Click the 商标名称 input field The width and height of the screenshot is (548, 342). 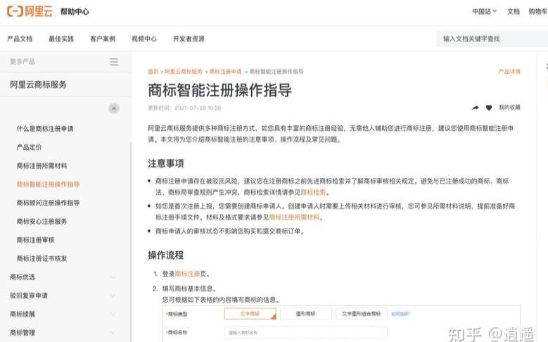pos(306,333)
